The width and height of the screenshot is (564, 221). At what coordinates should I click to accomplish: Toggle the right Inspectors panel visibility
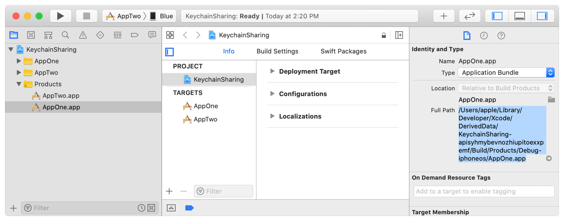coord(542,16)
